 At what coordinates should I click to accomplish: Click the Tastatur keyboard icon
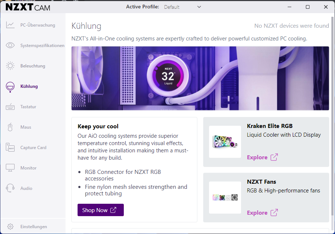click(10, 107)
